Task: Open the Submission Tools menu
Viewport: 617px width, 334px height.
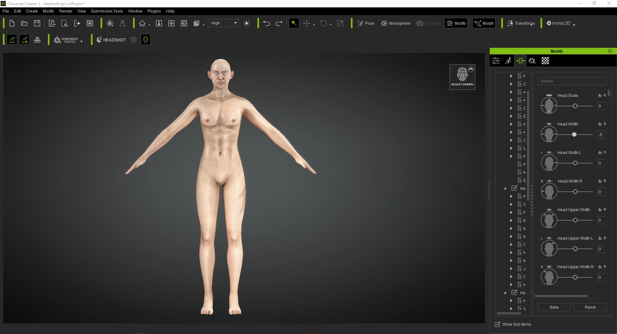Action: pyautogui.click(x=107, y=11)
